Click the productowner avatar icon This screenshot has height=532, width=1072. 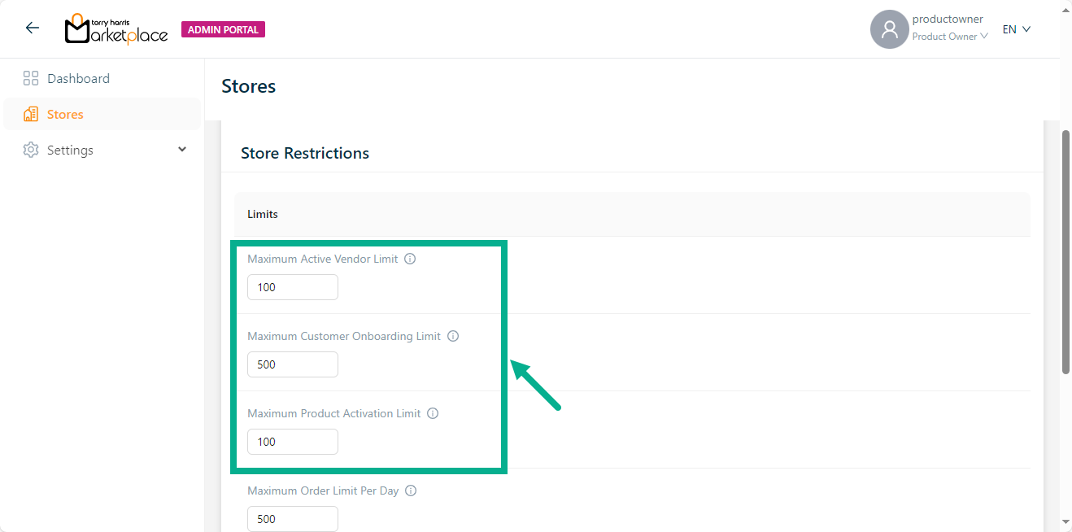tap(889, 29)
